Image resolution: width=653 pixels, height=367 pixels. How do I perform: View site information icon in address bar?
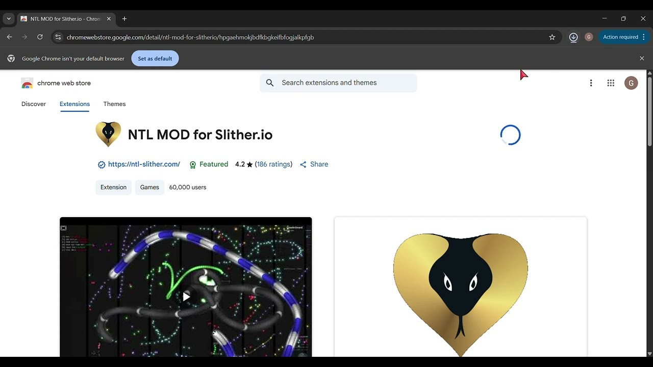(58, 37)
